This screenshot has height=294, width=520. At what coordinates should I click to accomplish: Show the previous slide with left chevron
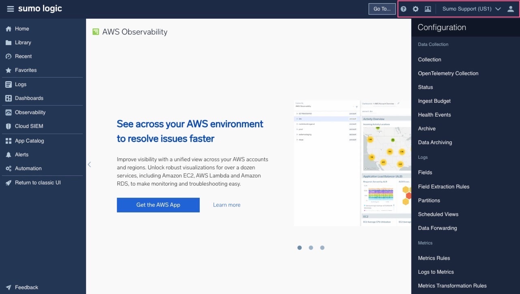coord(89,164)
